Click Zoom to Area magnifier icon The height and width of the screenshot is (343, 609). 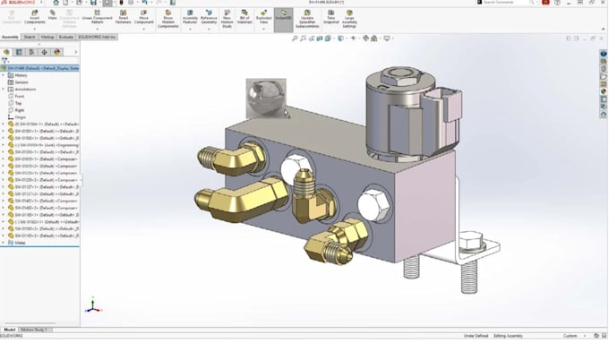[x=303, y=39]
